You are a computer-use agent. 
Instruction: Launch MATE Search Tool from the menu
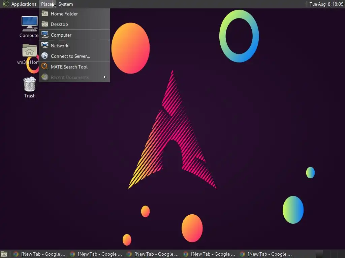coord(74,67)
